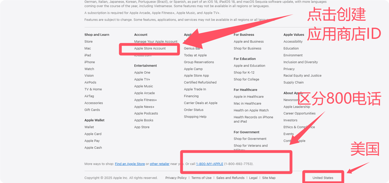389x183 pixels.
Task: Go to the Investors link
Action: point(290,120)
